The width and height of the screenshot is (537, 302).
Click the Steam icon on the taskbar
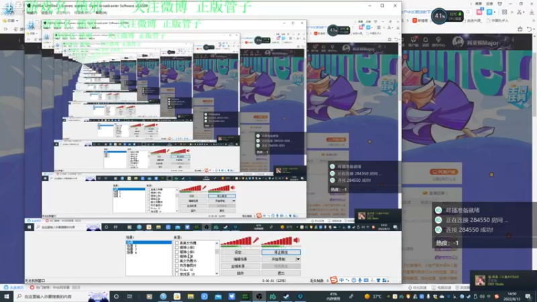pos(287,297)
